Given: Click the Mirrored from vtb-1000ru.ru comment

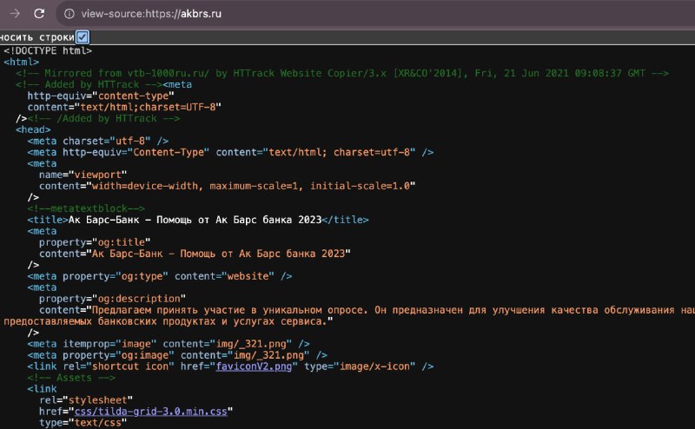Looking at the screenshot, I should [x=342, y=73].
